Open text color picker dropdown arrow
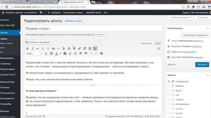The height and width of the screenshot is (118, 211). pos(60,53)
